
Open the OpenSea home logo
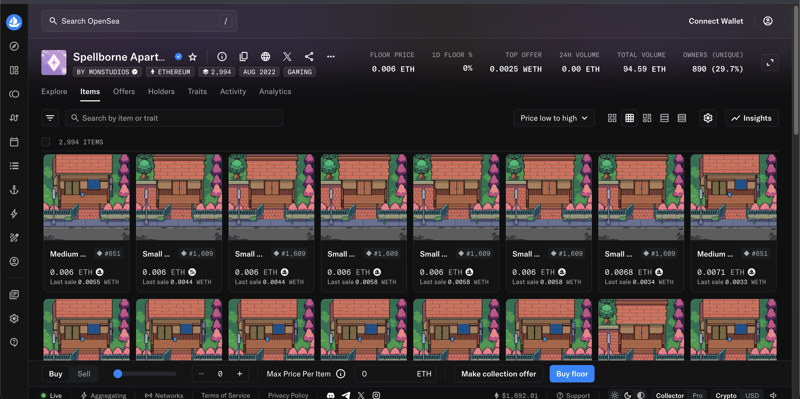14,22
